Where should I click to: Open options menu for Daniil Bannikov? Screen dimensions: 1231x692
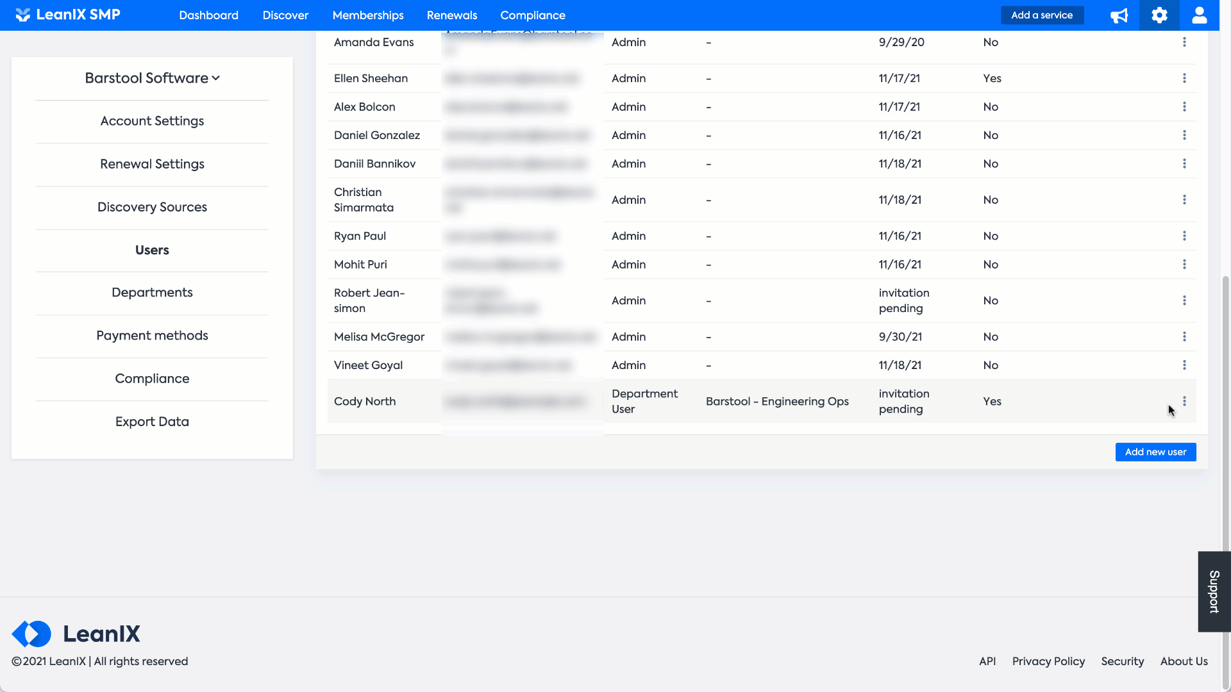1184,164
